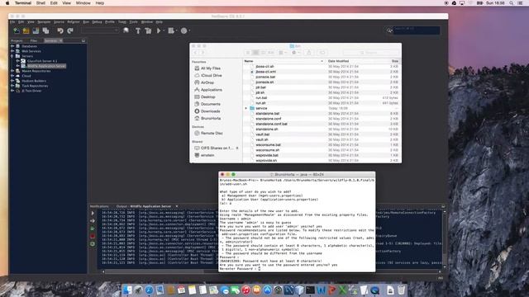The image size is (529, 297).
Task: Open the NetBeans Tools menu
Action: [134, 22]
